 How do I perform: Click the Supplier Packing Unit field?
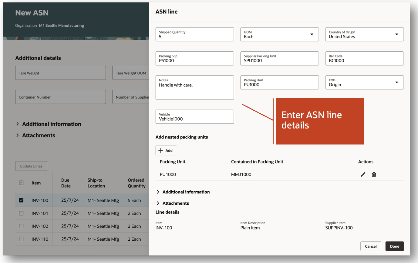(279, 58)
